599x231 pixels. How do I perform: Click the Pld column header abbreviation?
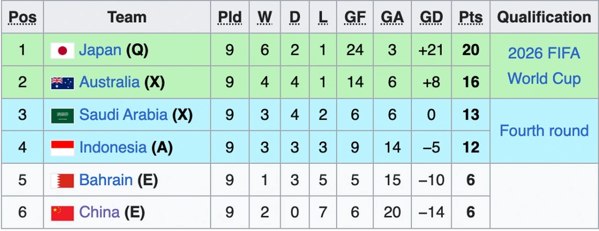(230, 17)
